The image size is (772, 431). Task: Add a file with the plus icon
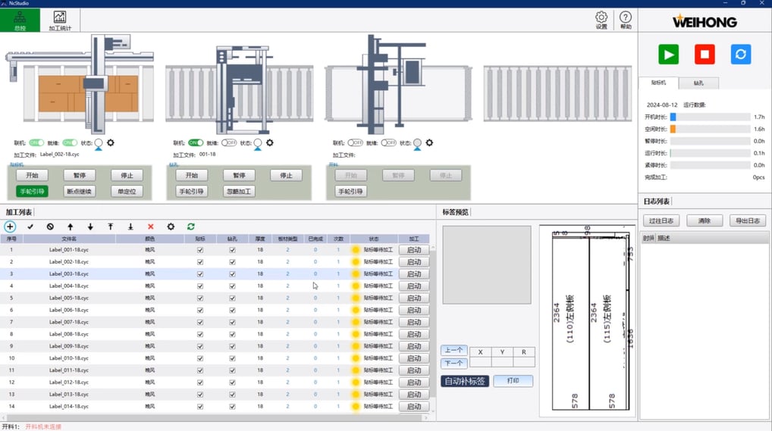tap(10, 226)
